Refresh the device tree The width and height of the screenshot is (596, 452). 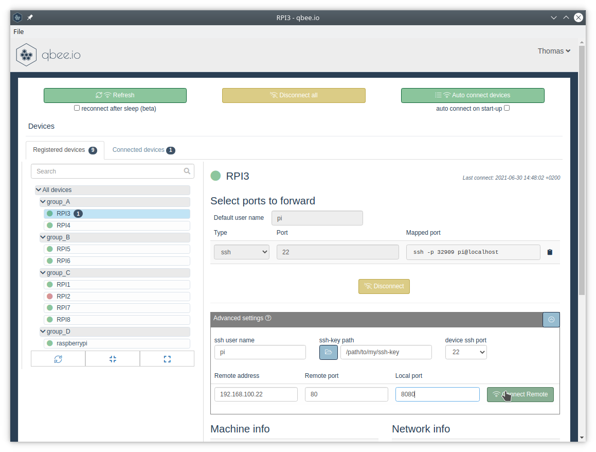pyautogui.click(x=58, y=358)
